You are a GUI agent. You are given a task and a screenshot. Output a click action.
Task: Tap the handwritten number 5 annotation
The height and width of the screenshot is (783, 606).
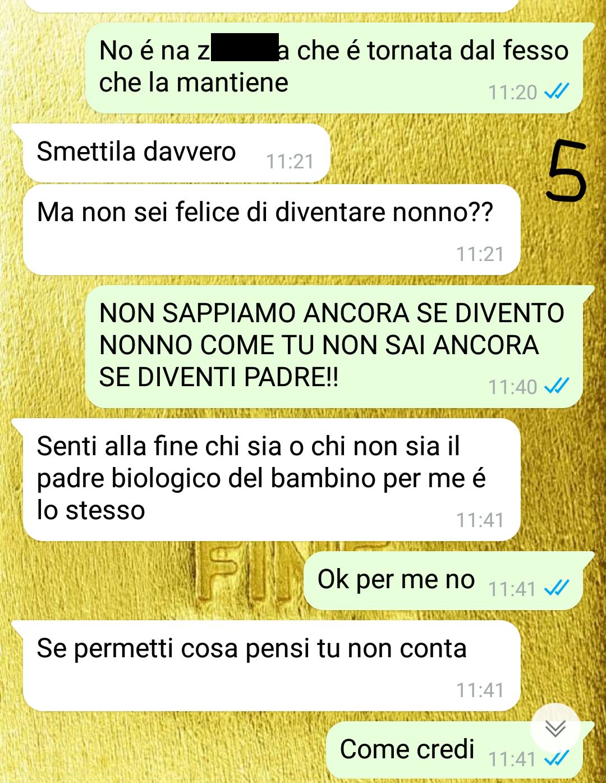pos(566,170)
